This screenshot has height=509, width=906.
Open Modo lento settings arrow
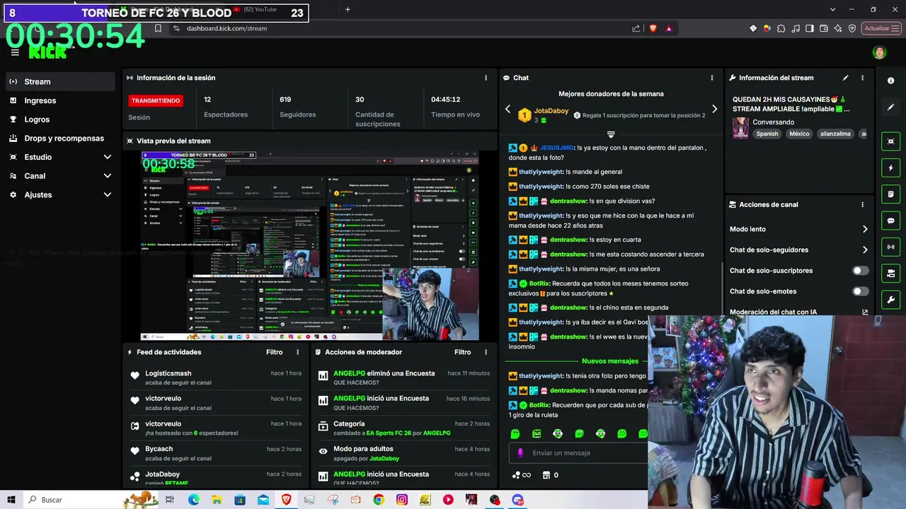click(864, 229)
